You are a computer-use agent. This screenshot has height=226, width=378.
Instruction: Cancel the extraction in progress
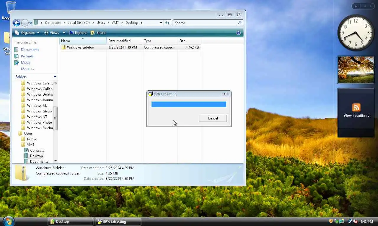(x=213, y=118)
